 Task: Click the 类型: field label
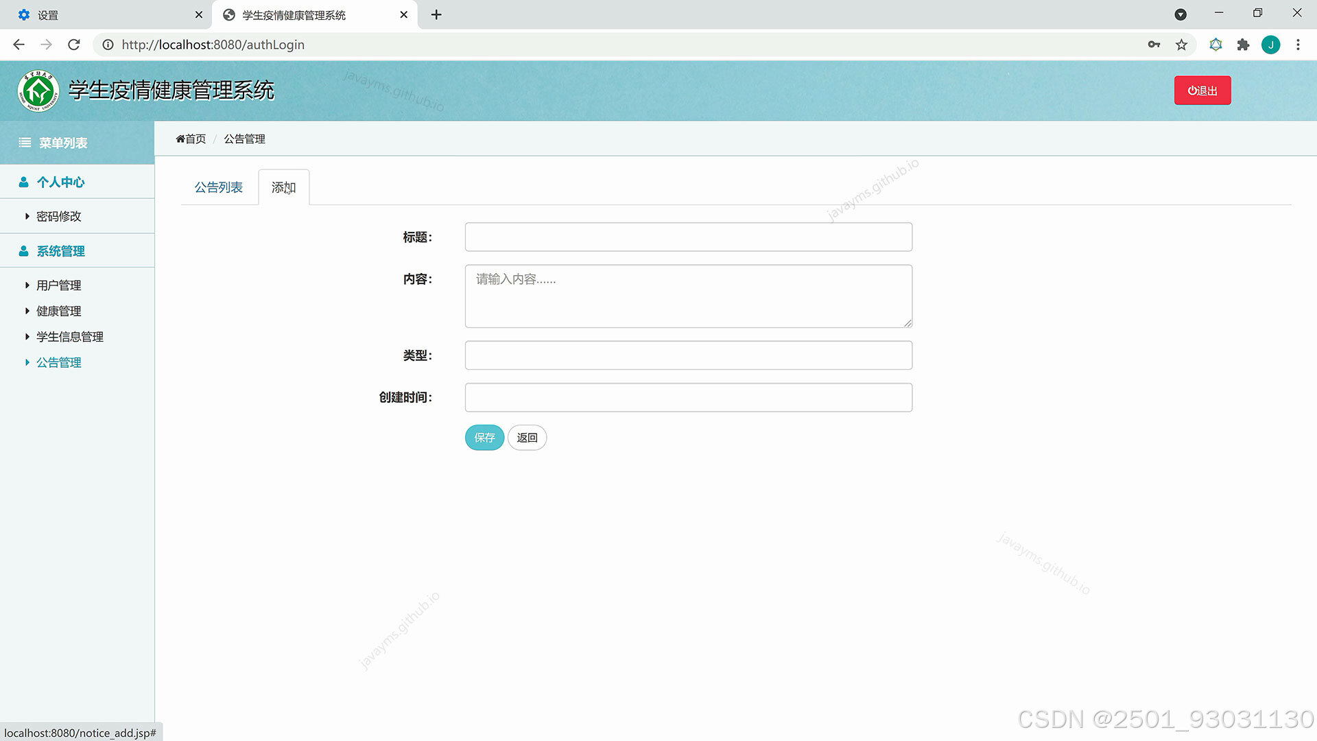click(x=418, y=355)
